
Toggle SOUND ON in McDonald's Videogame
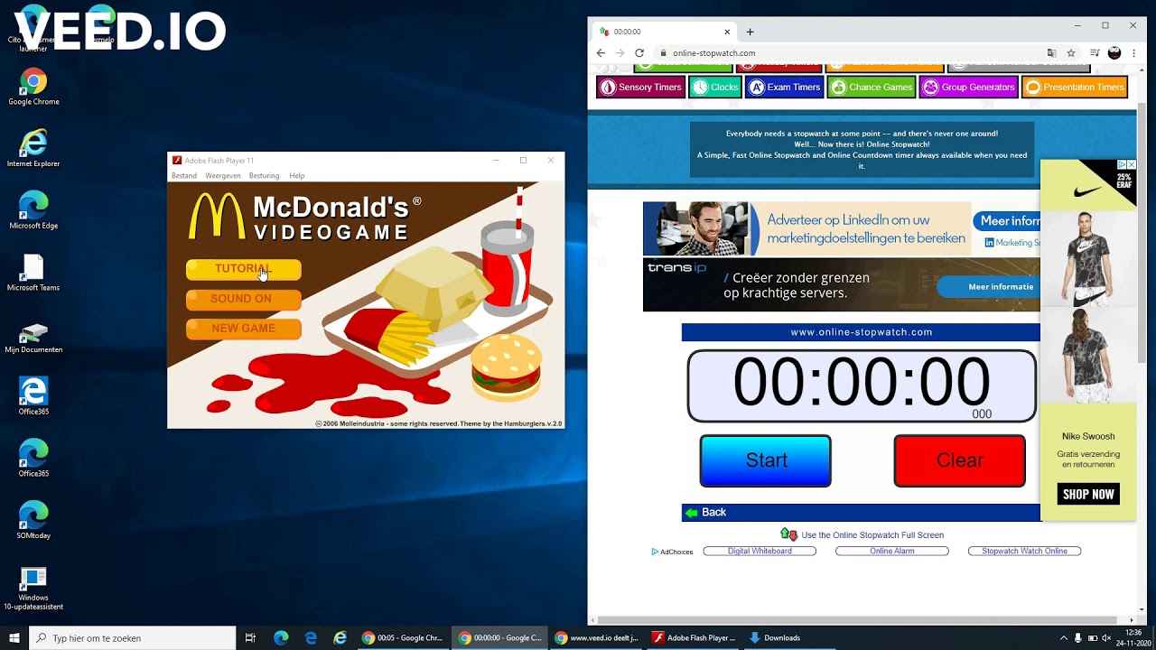coord(244,299)
